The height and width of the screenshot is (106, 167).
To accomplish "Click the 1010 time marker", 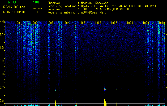I will click(162, 23).
